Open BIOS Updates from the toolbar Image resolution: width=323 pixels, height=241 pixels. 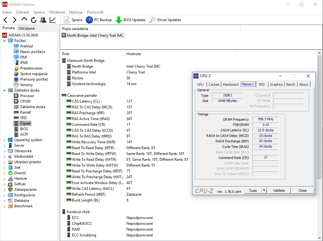(x=130, y=20)
